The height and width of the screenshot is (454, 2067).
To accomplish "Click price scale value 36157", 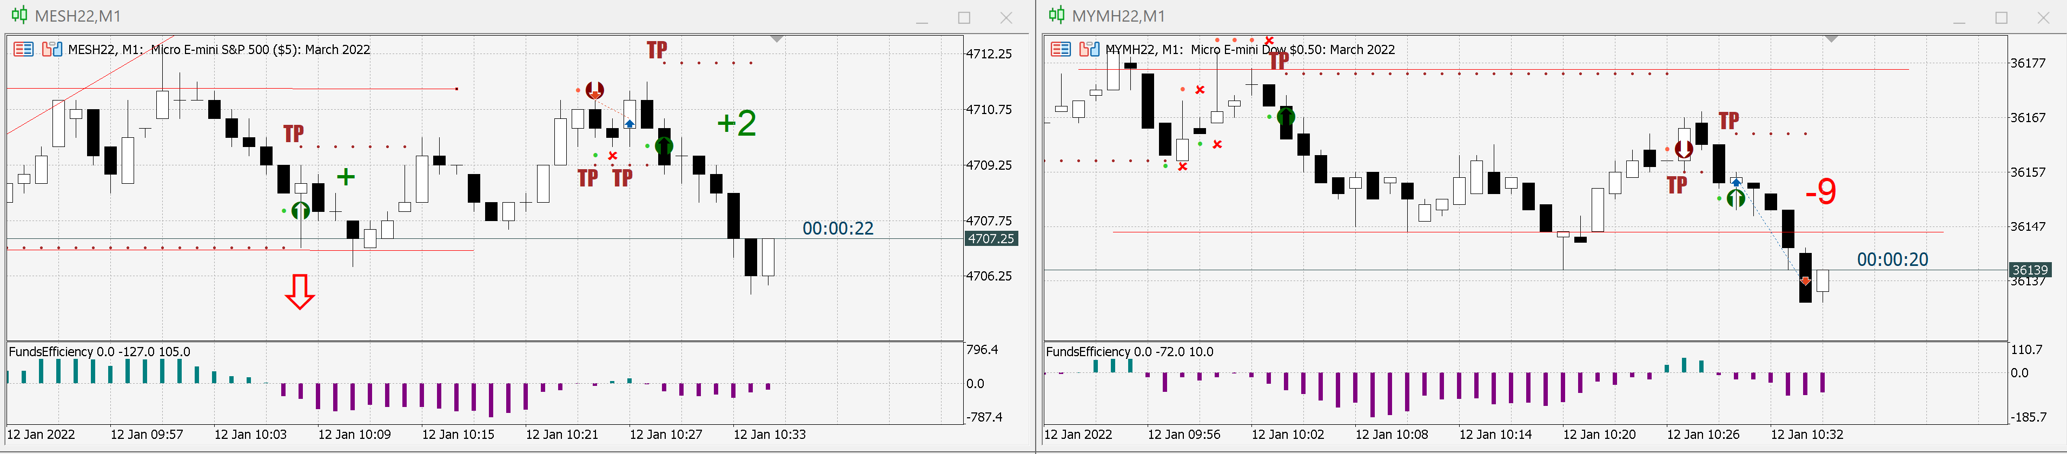I will click(x=2028, y=172).
